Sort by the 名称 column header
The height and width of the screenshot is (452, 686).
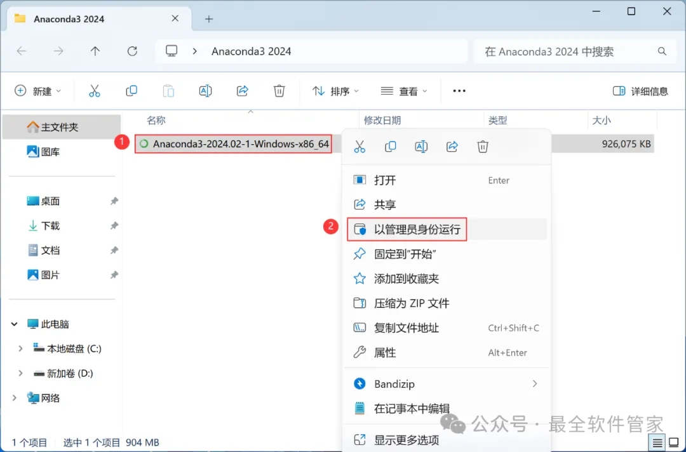[x=156, y=120]
